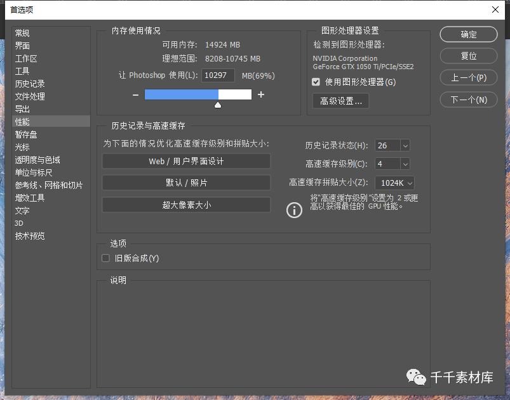Click the Photoshop memory usage input field
510x400 pixels.
point(218,75)
